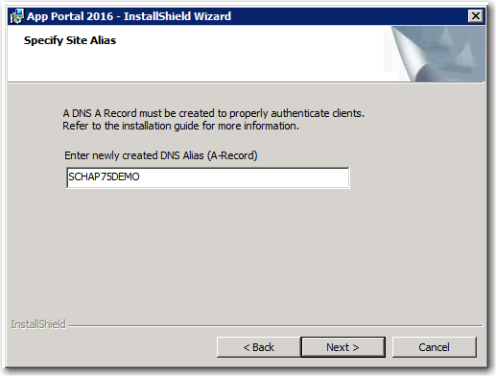Image resolution: width=496 pixels, height=376 pixels.
Task: Cancel the App Portal installation
Action: pos(434,347)
